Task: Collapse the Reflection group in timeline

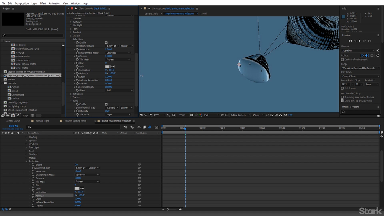Action: point(26,161)
